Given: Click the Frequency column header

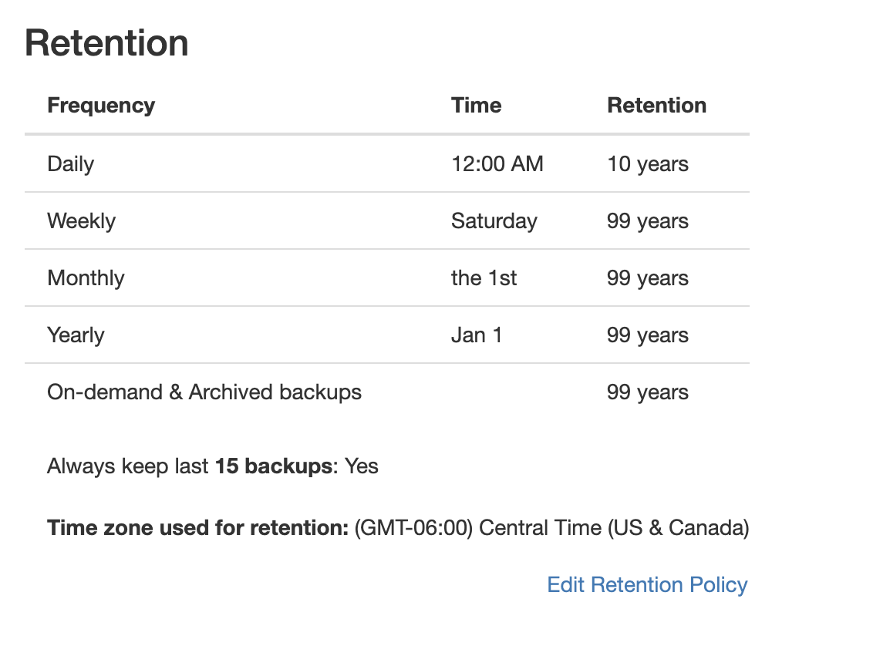Looking at the screenshot, I should 101,105.
